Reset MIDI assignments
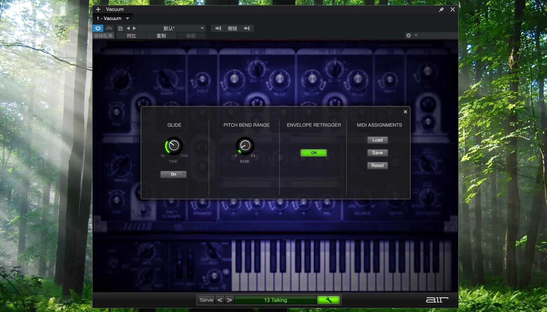The width and height of the screenshot is (547, 312). click(377, 166)
